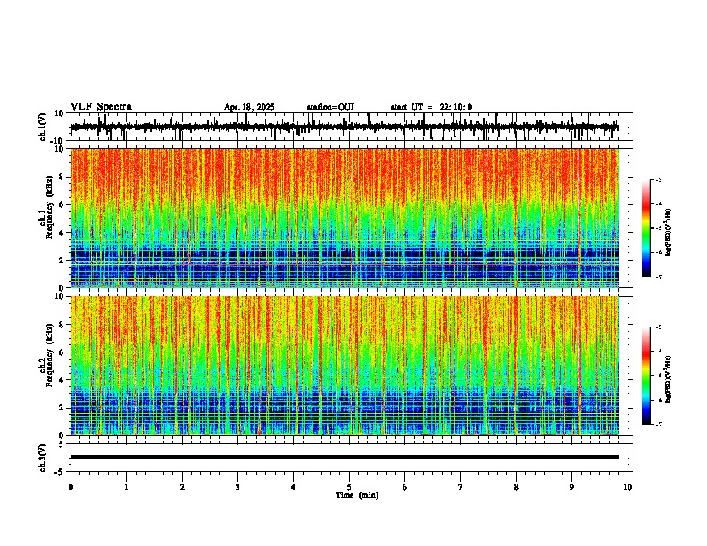
Task: Click time axis tick label "3"
Action: [x=237, y=487]
